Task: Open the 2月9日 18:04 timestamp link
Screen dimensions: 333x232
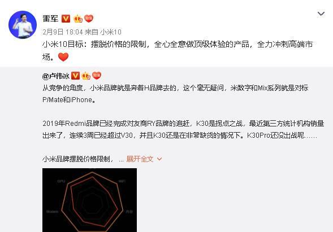Action: pyautogui.click(x=63, y=32)
